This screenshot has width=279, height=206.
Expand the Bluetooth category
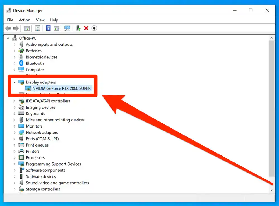coord(15,63)
